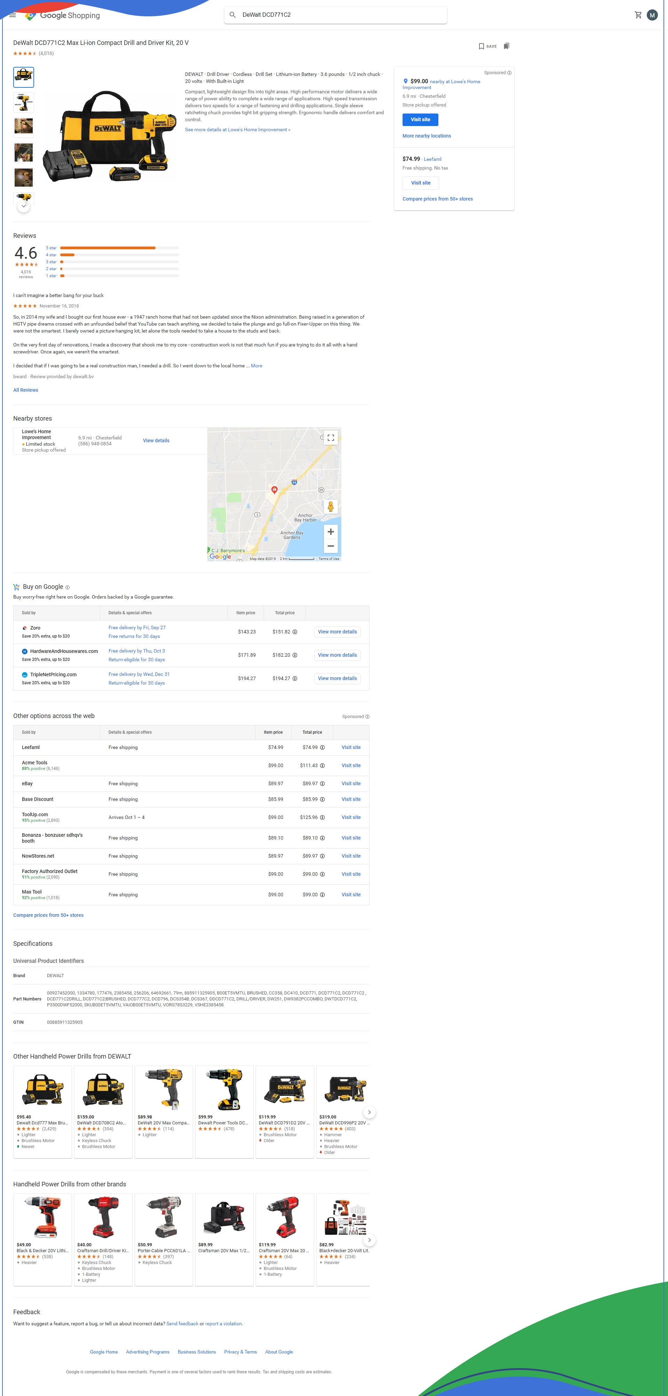Next arrow in other brands carousel

point(369,1240)
